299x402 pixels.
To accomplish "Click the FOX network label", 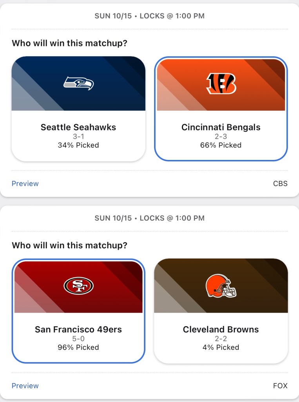I will [x=280, y=386].
